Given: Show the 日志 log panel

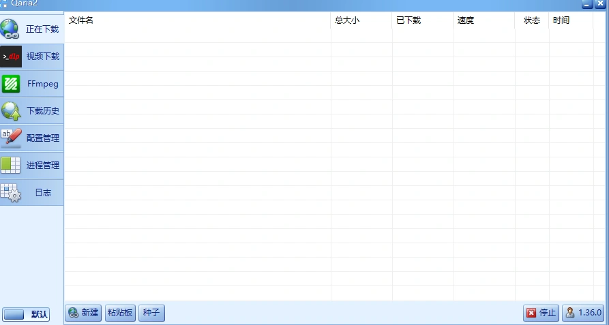Looking at the screenshot, I should (x=32, y=192).
